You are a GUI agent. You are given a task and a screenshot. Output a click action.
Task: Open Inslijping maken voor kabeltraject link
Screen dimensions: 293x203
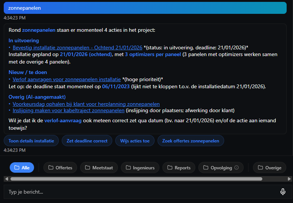pyautogui.click(x=68, y=110)
